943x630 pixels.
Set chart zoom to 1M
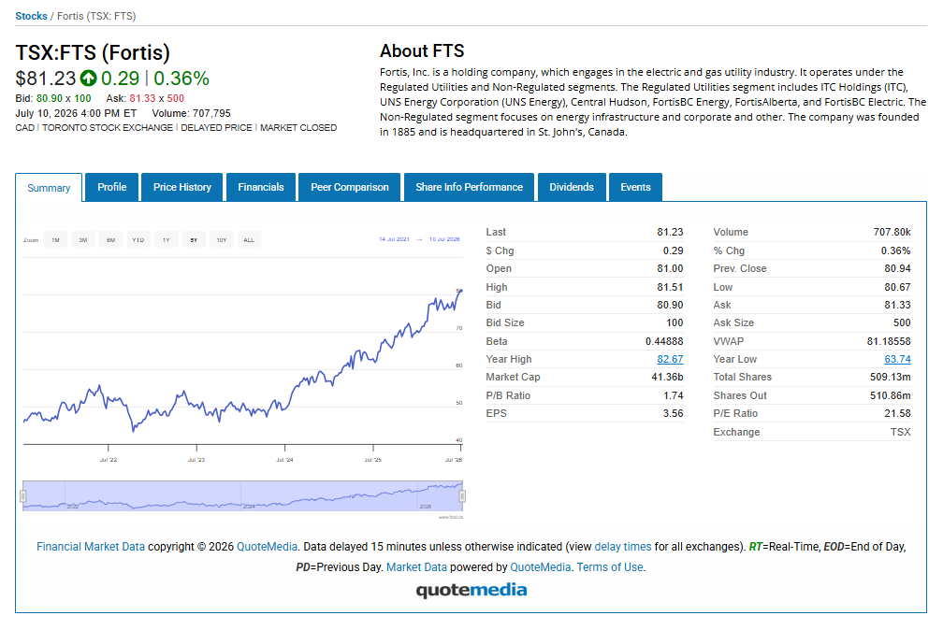[x=55, y=240]
